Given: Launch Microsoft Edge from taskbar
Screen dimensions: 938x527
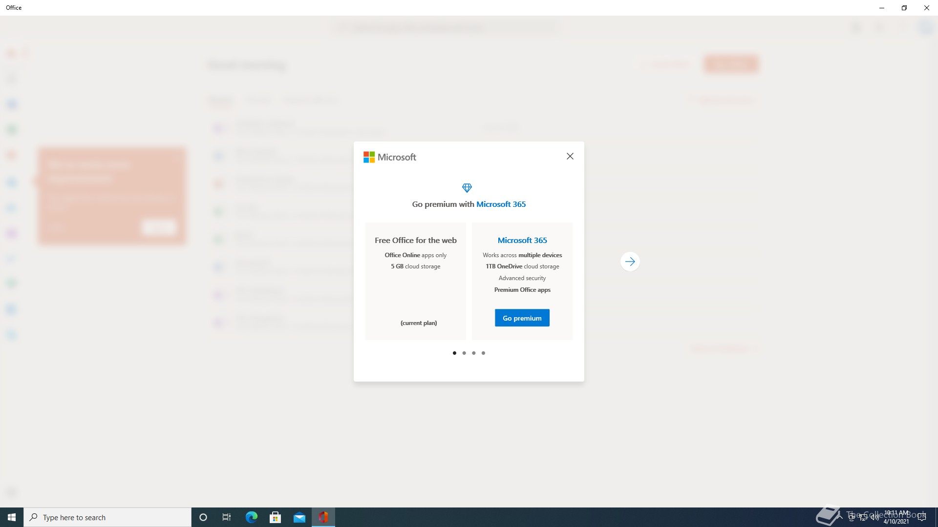Looking at the screenshot, I should pyautogui.click(x=251, y=517).
